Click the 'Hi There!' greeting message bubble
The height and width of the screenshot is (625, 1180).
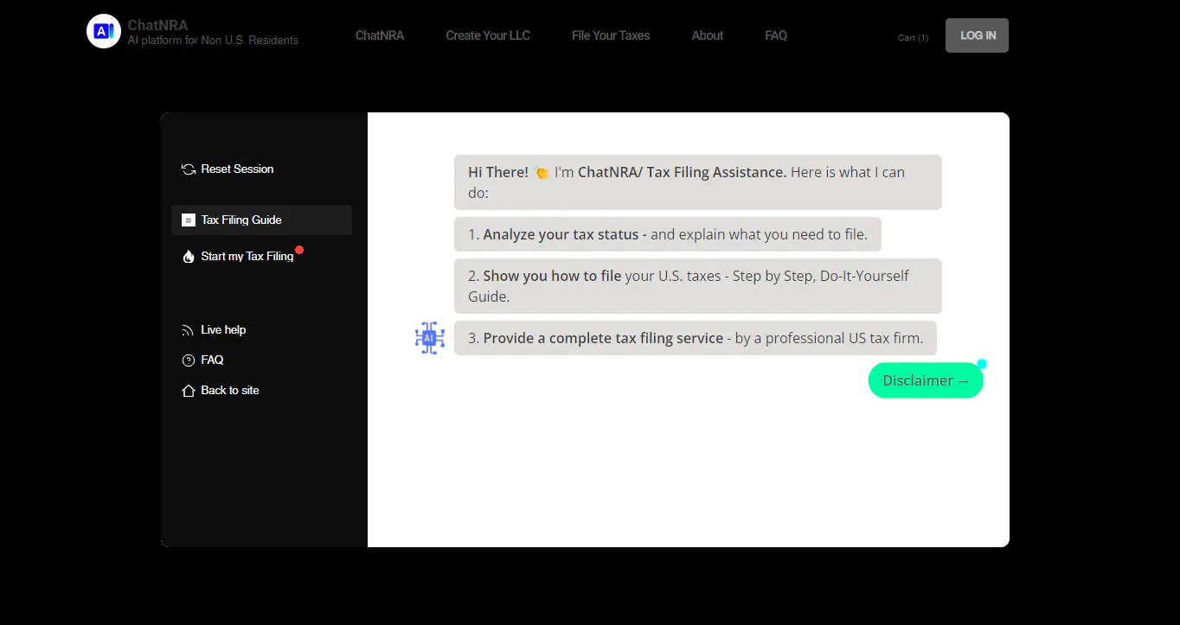698,182
